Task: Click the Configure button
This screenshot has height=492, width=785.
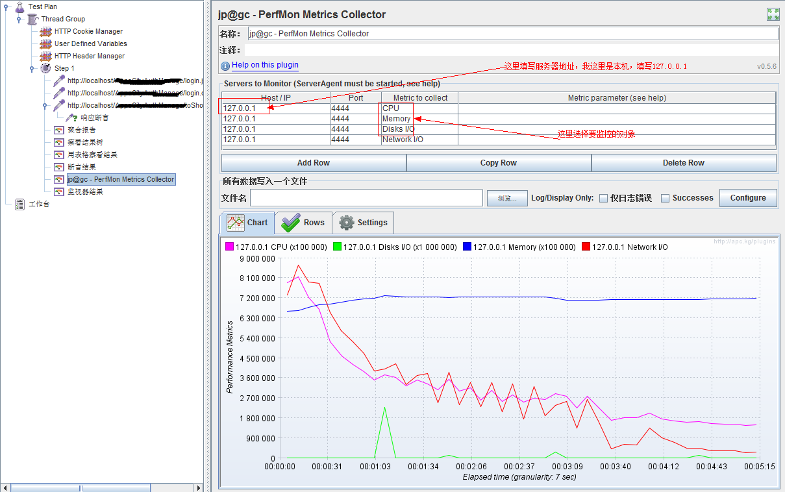Action: coord(748,198)
